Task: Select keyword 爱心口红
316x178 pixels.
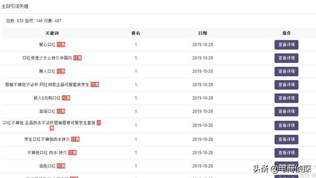Action: pyautogui.click(x=47, y=45)
